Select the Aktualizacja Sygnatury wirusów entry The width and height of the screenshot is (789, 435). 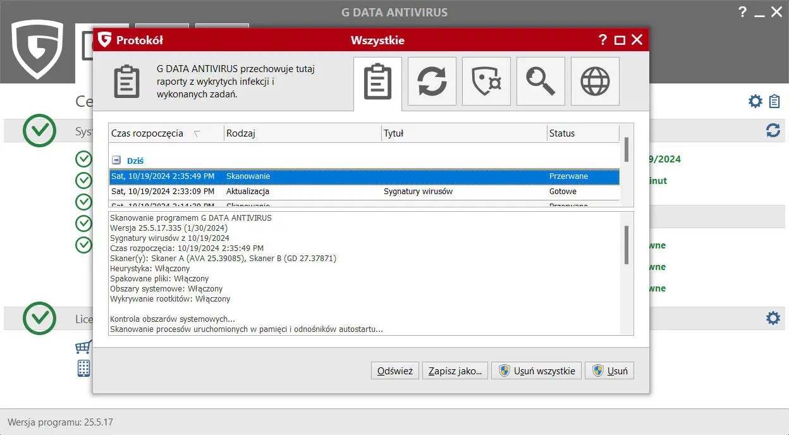pyautogui.click(x=364, y=192)
